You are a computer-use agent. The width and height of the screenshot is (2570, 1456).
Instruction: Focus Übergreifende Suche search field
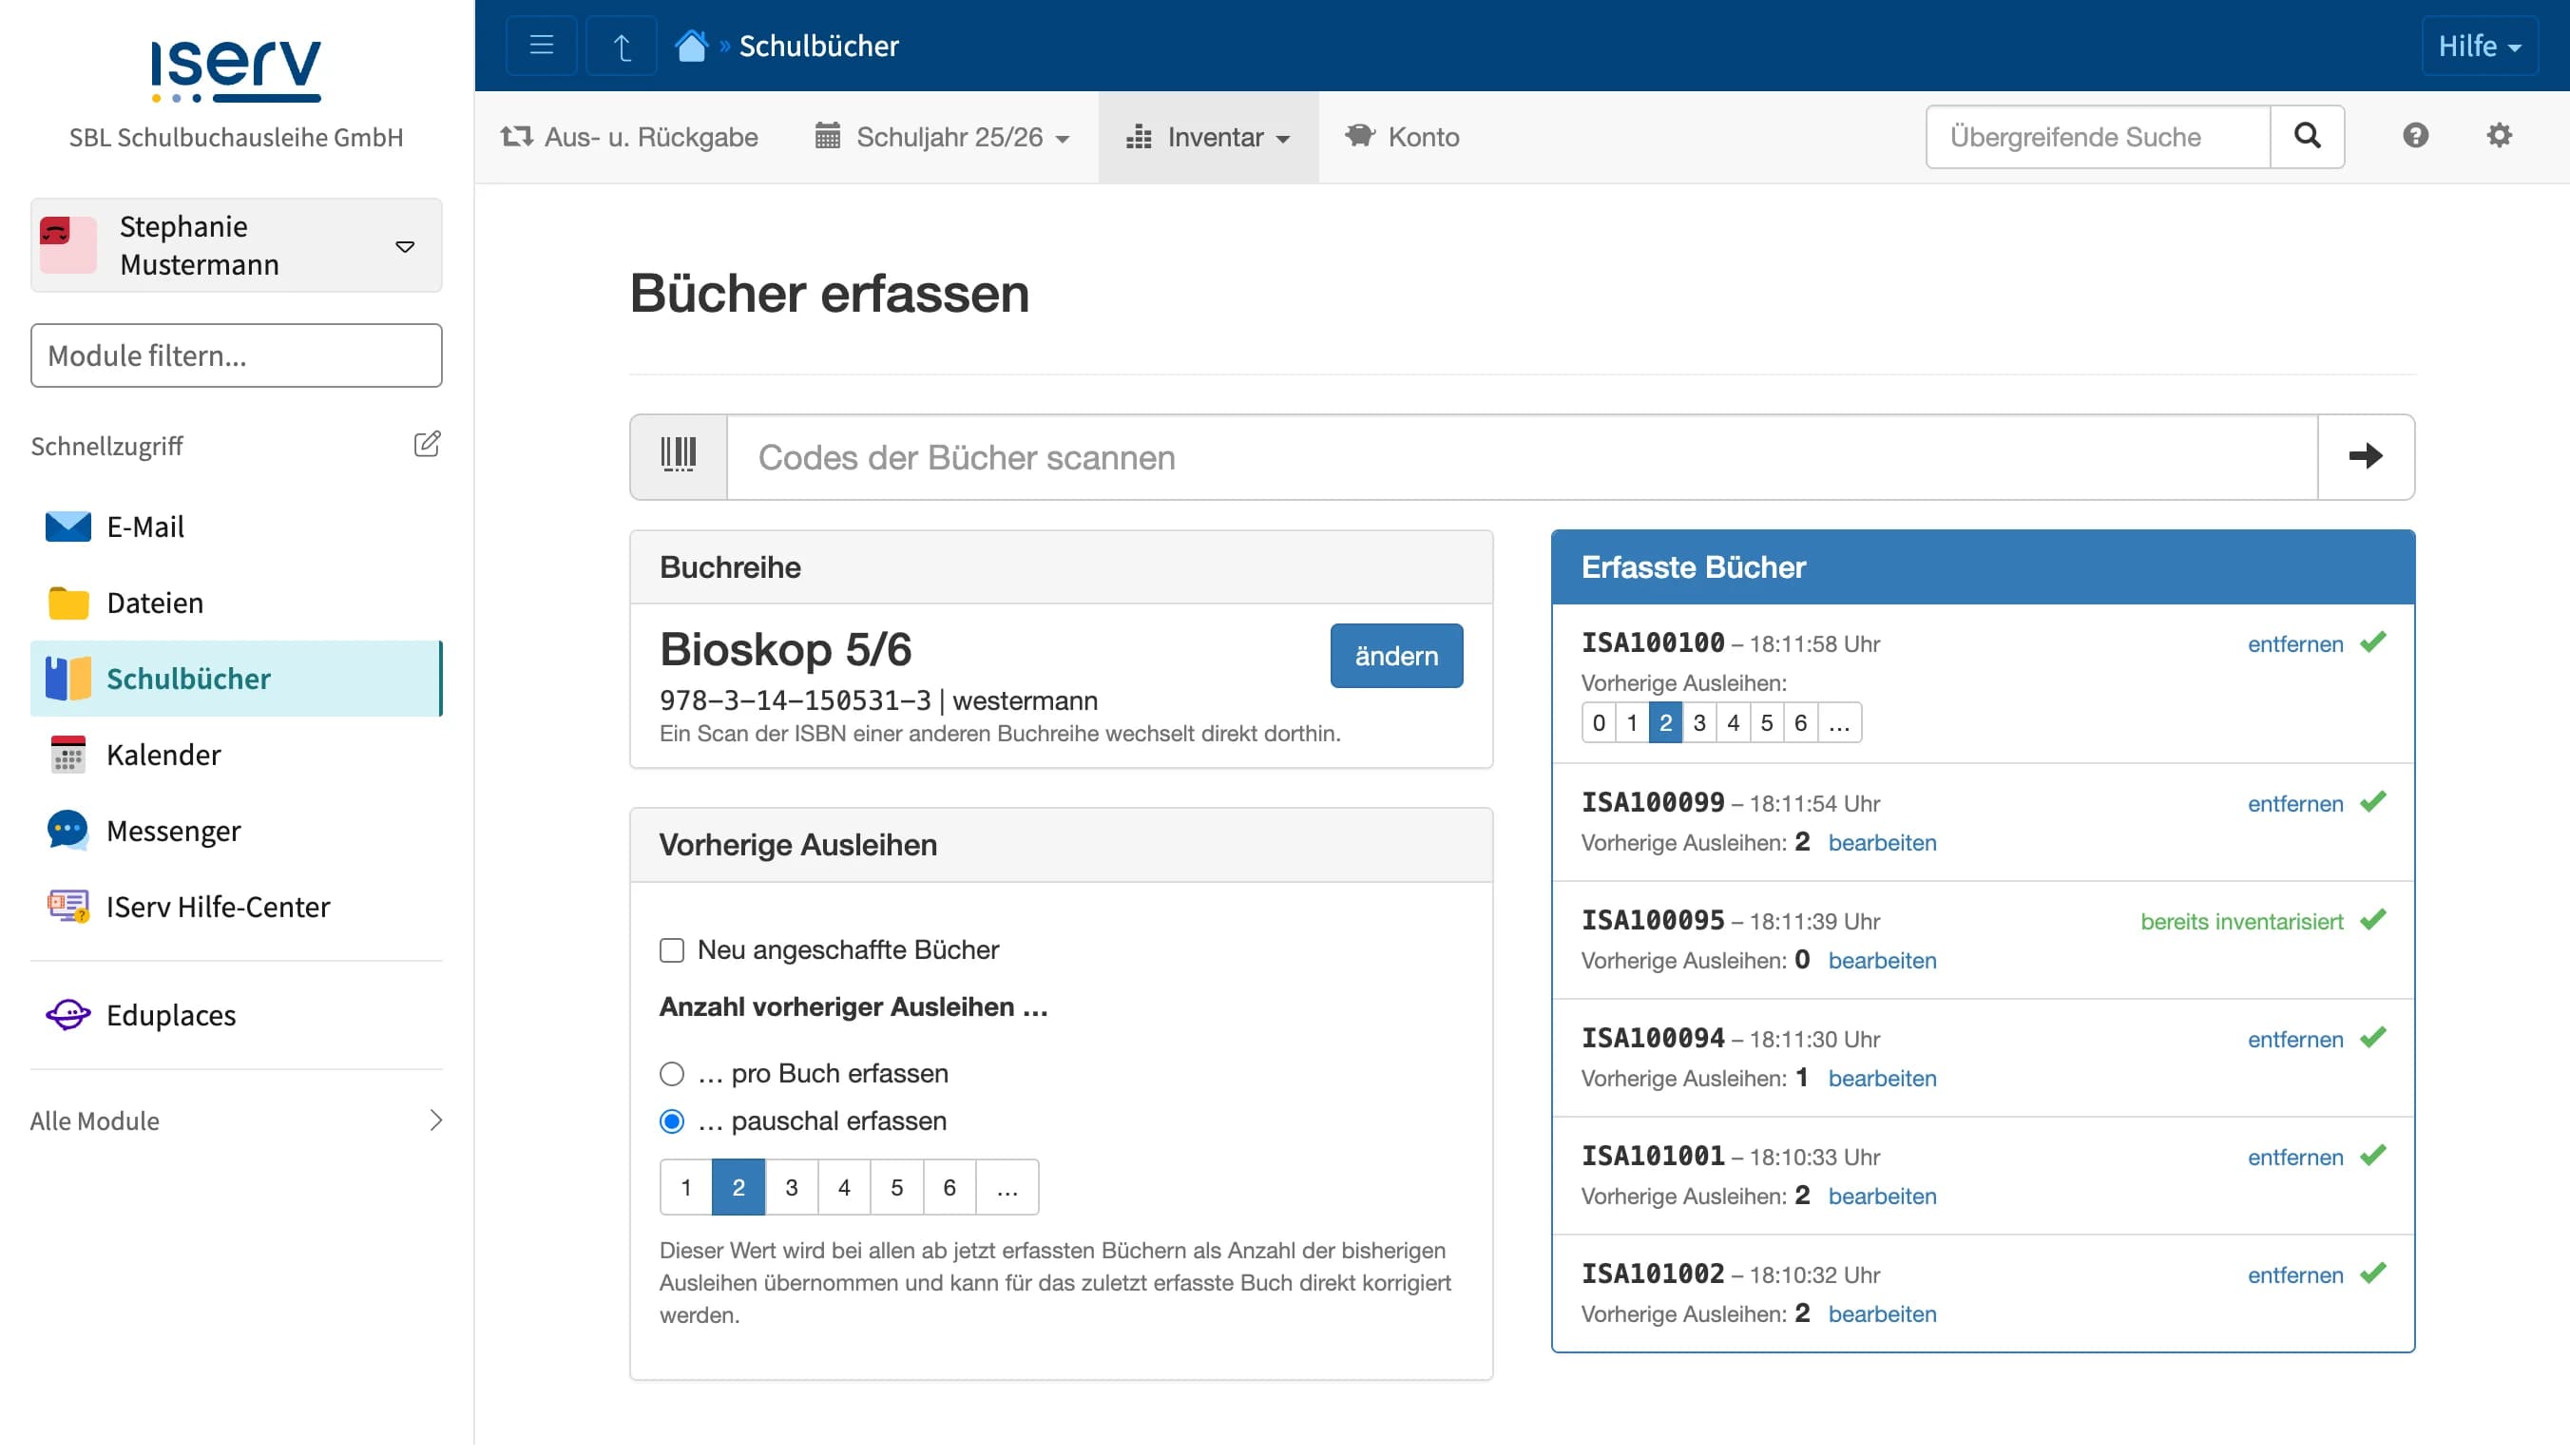point(2097,137)
